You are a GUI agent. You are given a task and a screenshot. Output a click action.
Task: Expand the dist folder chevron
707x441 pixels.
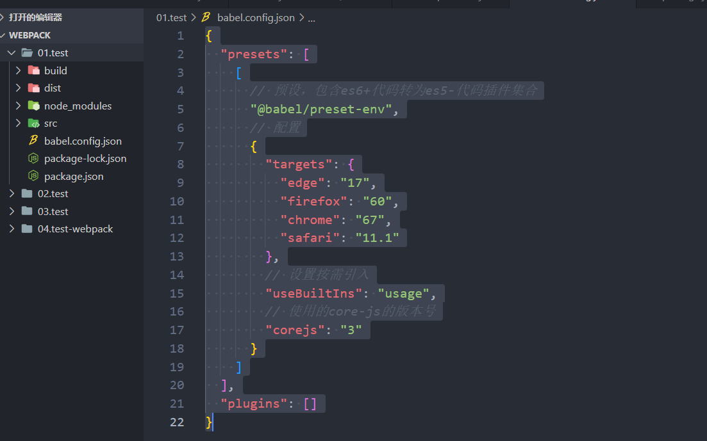[18, 88]
